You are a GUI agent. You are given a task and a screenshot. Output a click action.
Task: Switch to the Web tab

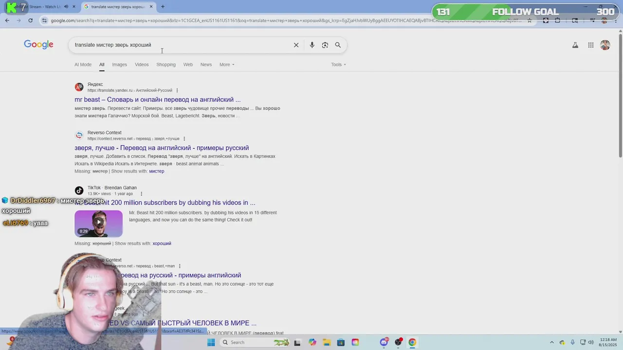pos(188,64)
